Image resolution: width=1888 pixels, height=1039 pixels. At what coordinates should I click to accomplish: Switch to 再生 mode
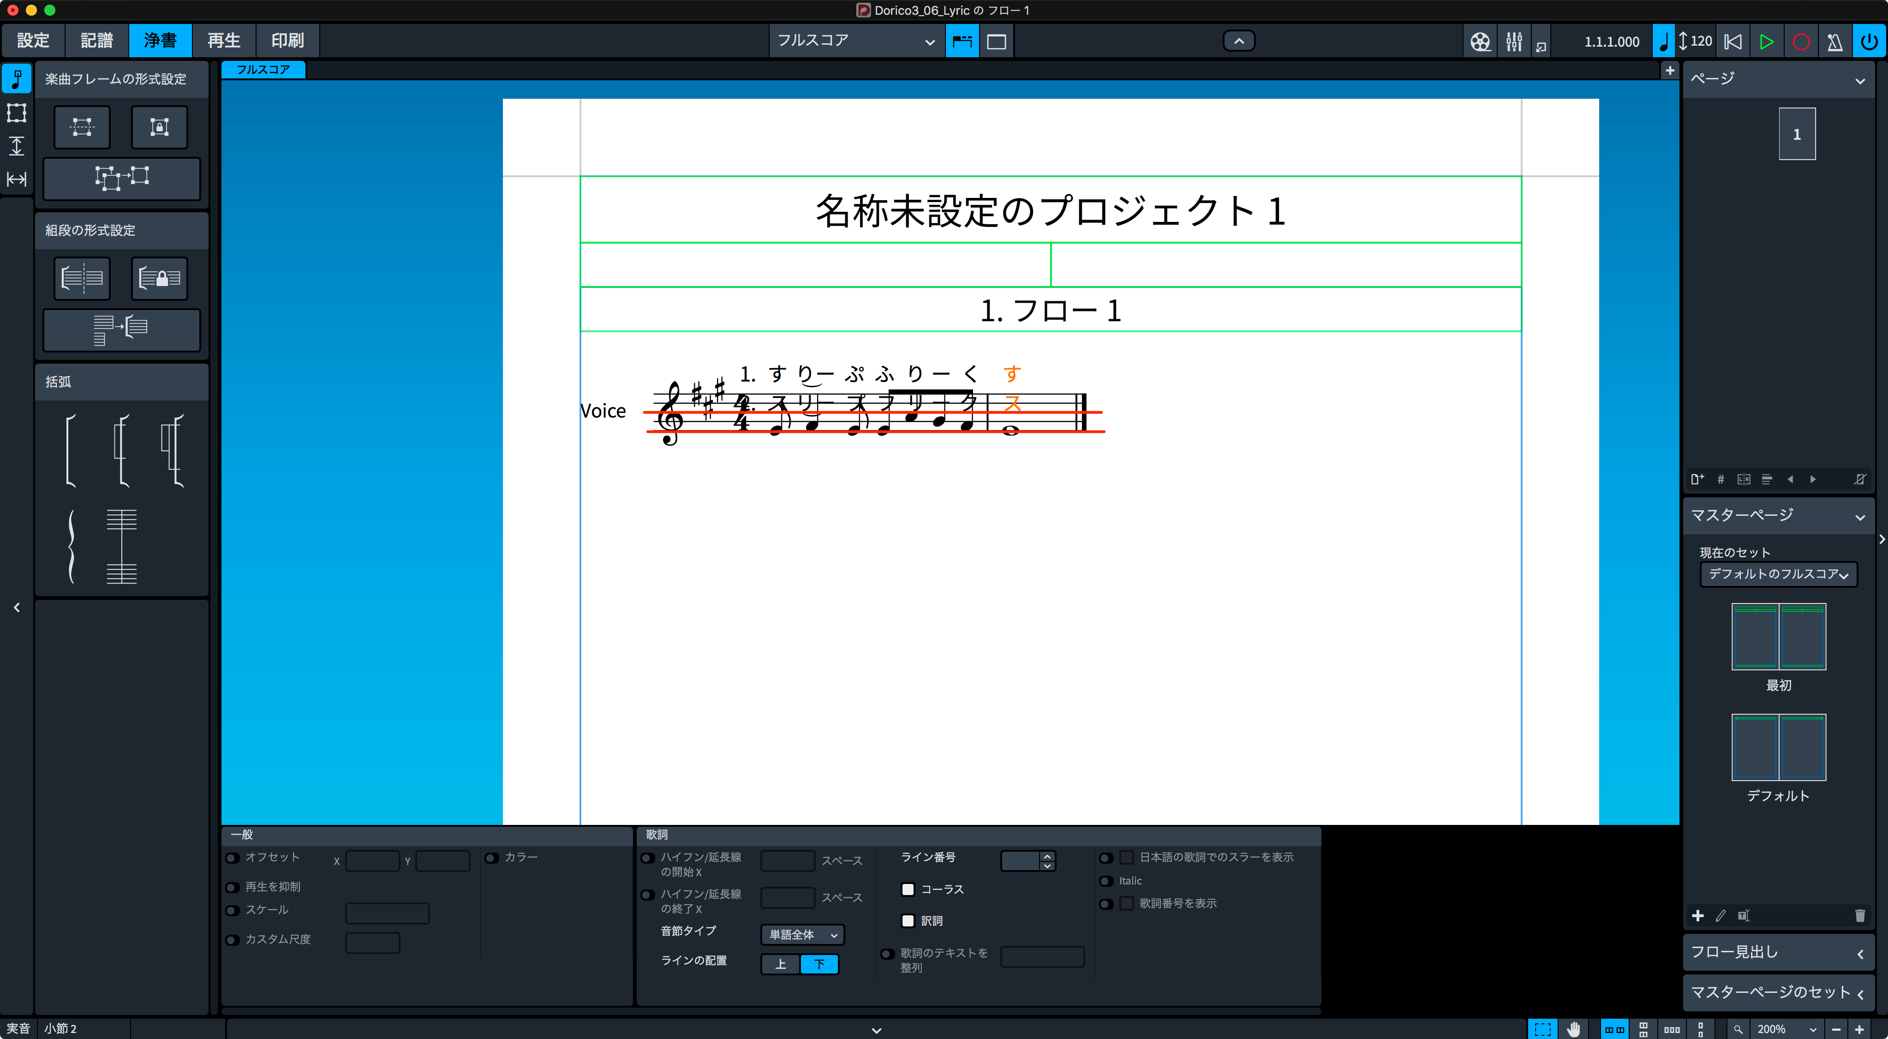[x=224, y=40]
